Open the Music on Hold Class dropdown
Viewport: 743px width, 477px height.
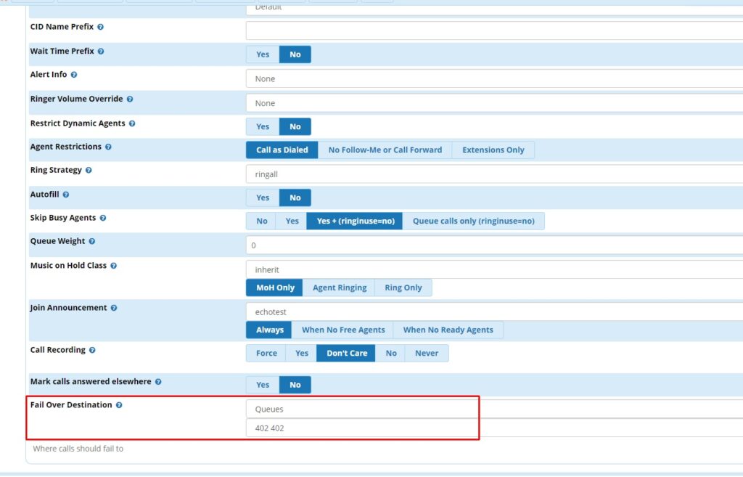click(493, 269)
